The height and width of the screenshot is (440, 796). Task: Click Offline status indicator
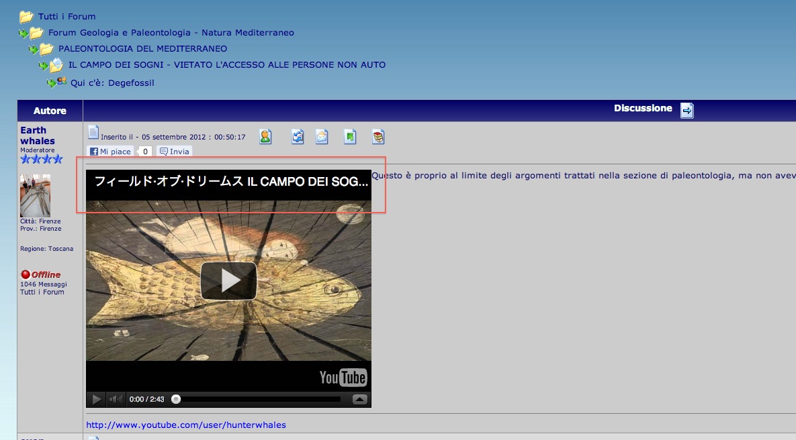pyautogui.click(x=40, y=274)
